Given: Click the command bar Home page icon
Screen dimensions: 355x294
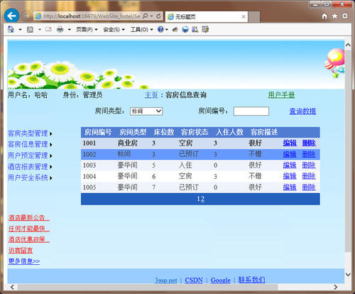Looking at the screenshot, I should click(11, 29).
